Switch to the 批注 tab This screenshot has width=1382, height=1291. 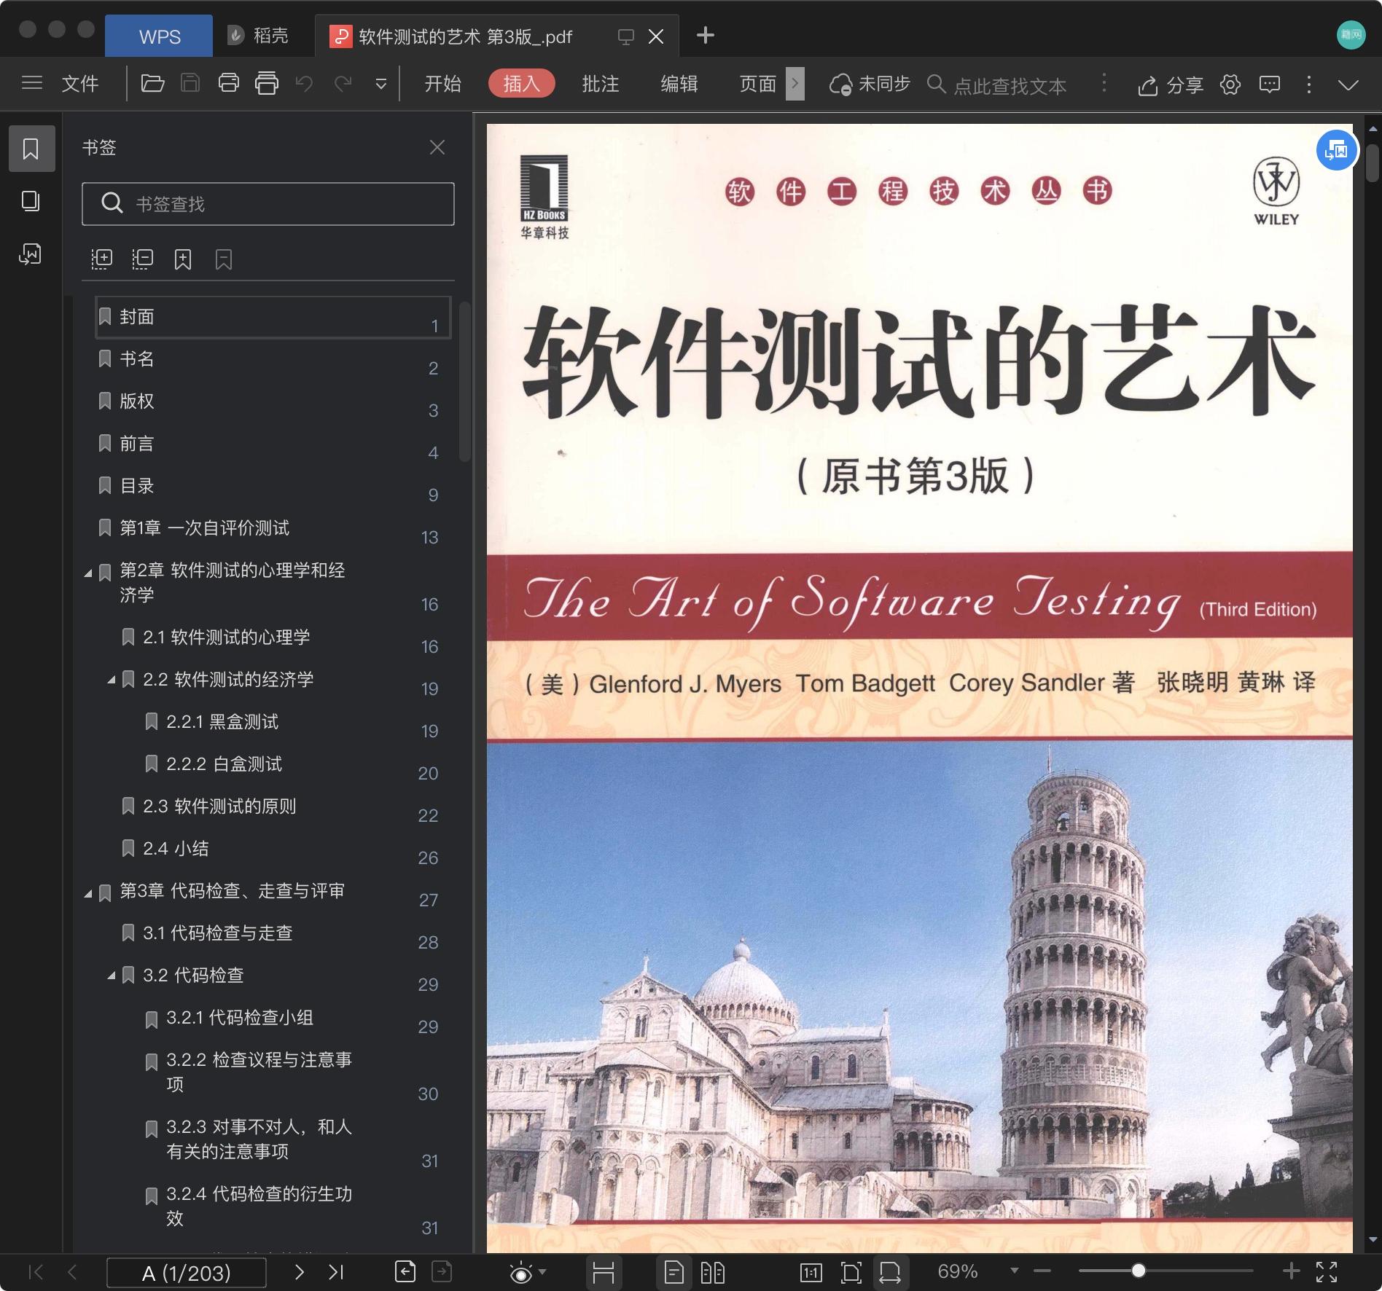click(x=601, y=84)
